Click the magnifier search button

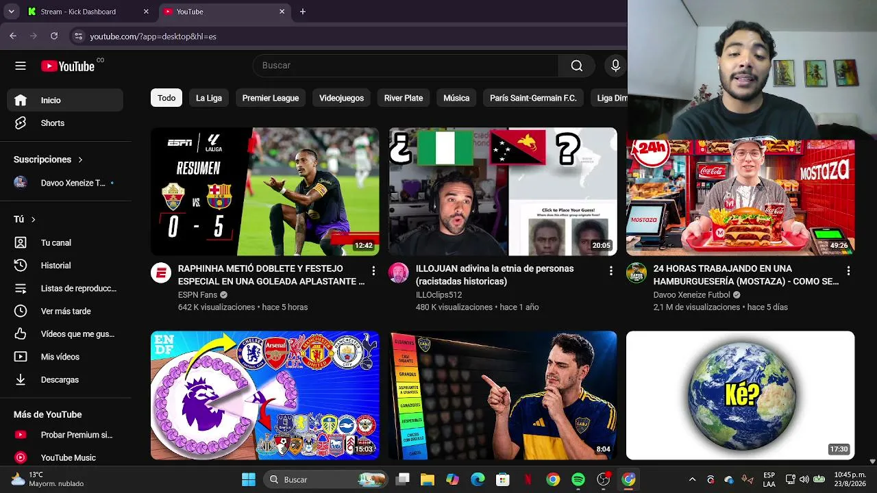pos(577,66)
